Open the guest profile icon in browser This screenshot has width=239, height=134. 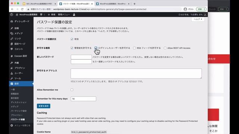click(x=185, y=9)
